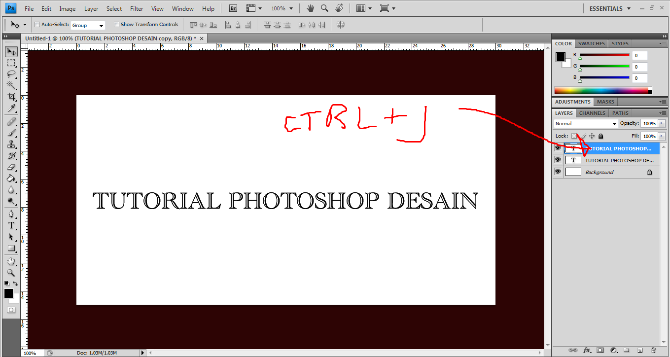Select the Hand tool in the toolbox
This screenshot has height=357, width=670.
pyautogui.click(x=11, y=261)
